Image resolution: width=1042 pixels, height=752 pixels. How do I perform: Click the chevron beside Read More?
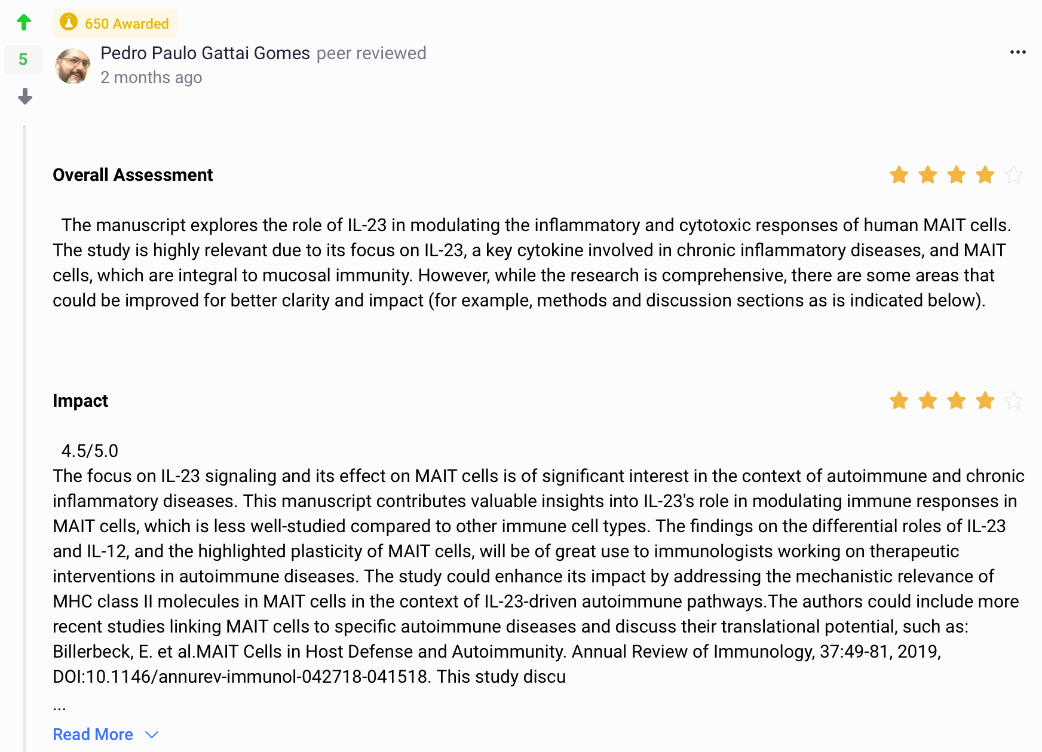(x=152, y=734)
